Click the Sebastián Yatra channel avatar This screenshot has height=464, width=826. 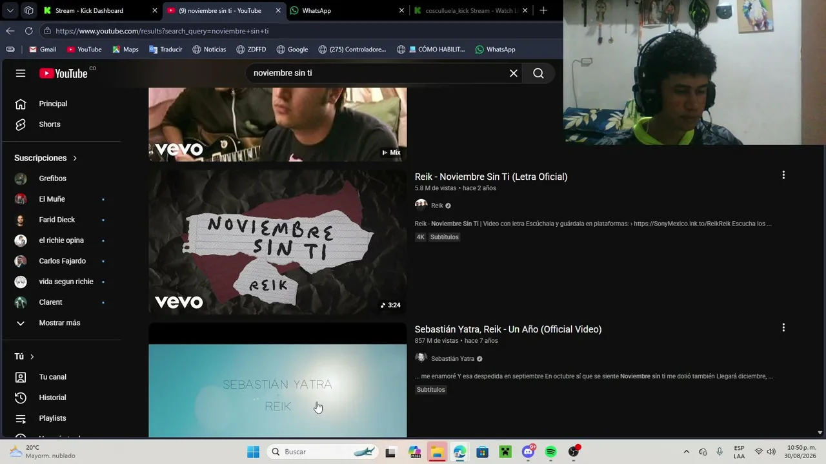point(421,358)
